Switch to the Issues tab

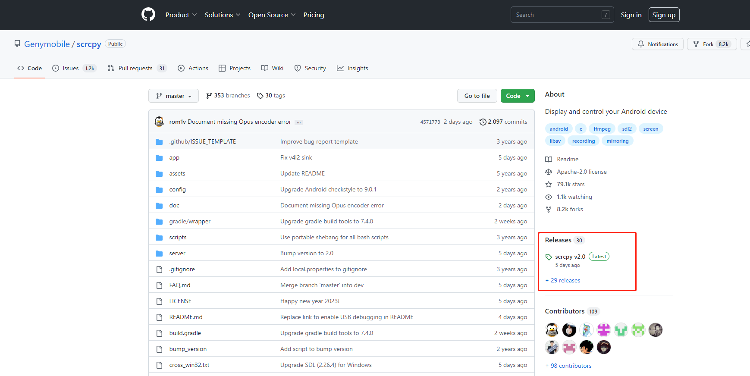tap(74, 68)
